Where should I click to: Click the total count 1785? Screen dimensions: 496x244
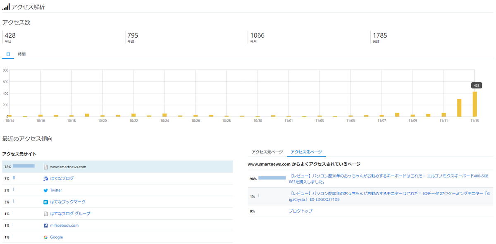click(380, 36)
